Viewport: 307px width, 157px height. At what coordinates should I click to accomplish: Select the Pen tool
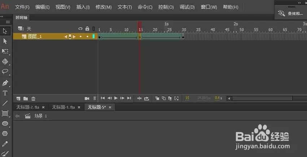coord(5,83)
